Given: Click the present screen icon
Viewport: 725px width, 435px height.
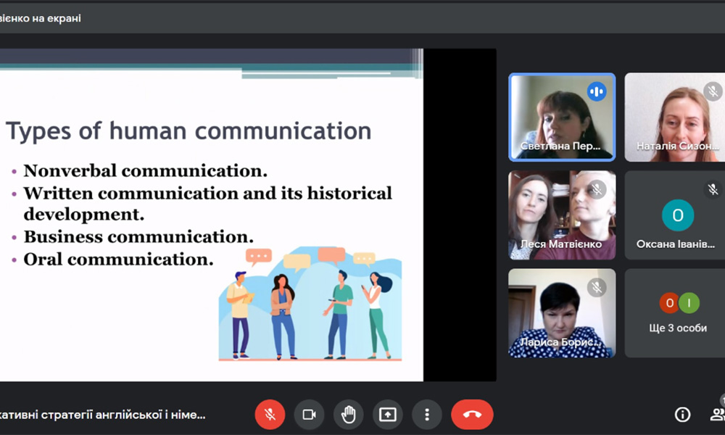Looking at the screenshot, I should coord(388,415).
